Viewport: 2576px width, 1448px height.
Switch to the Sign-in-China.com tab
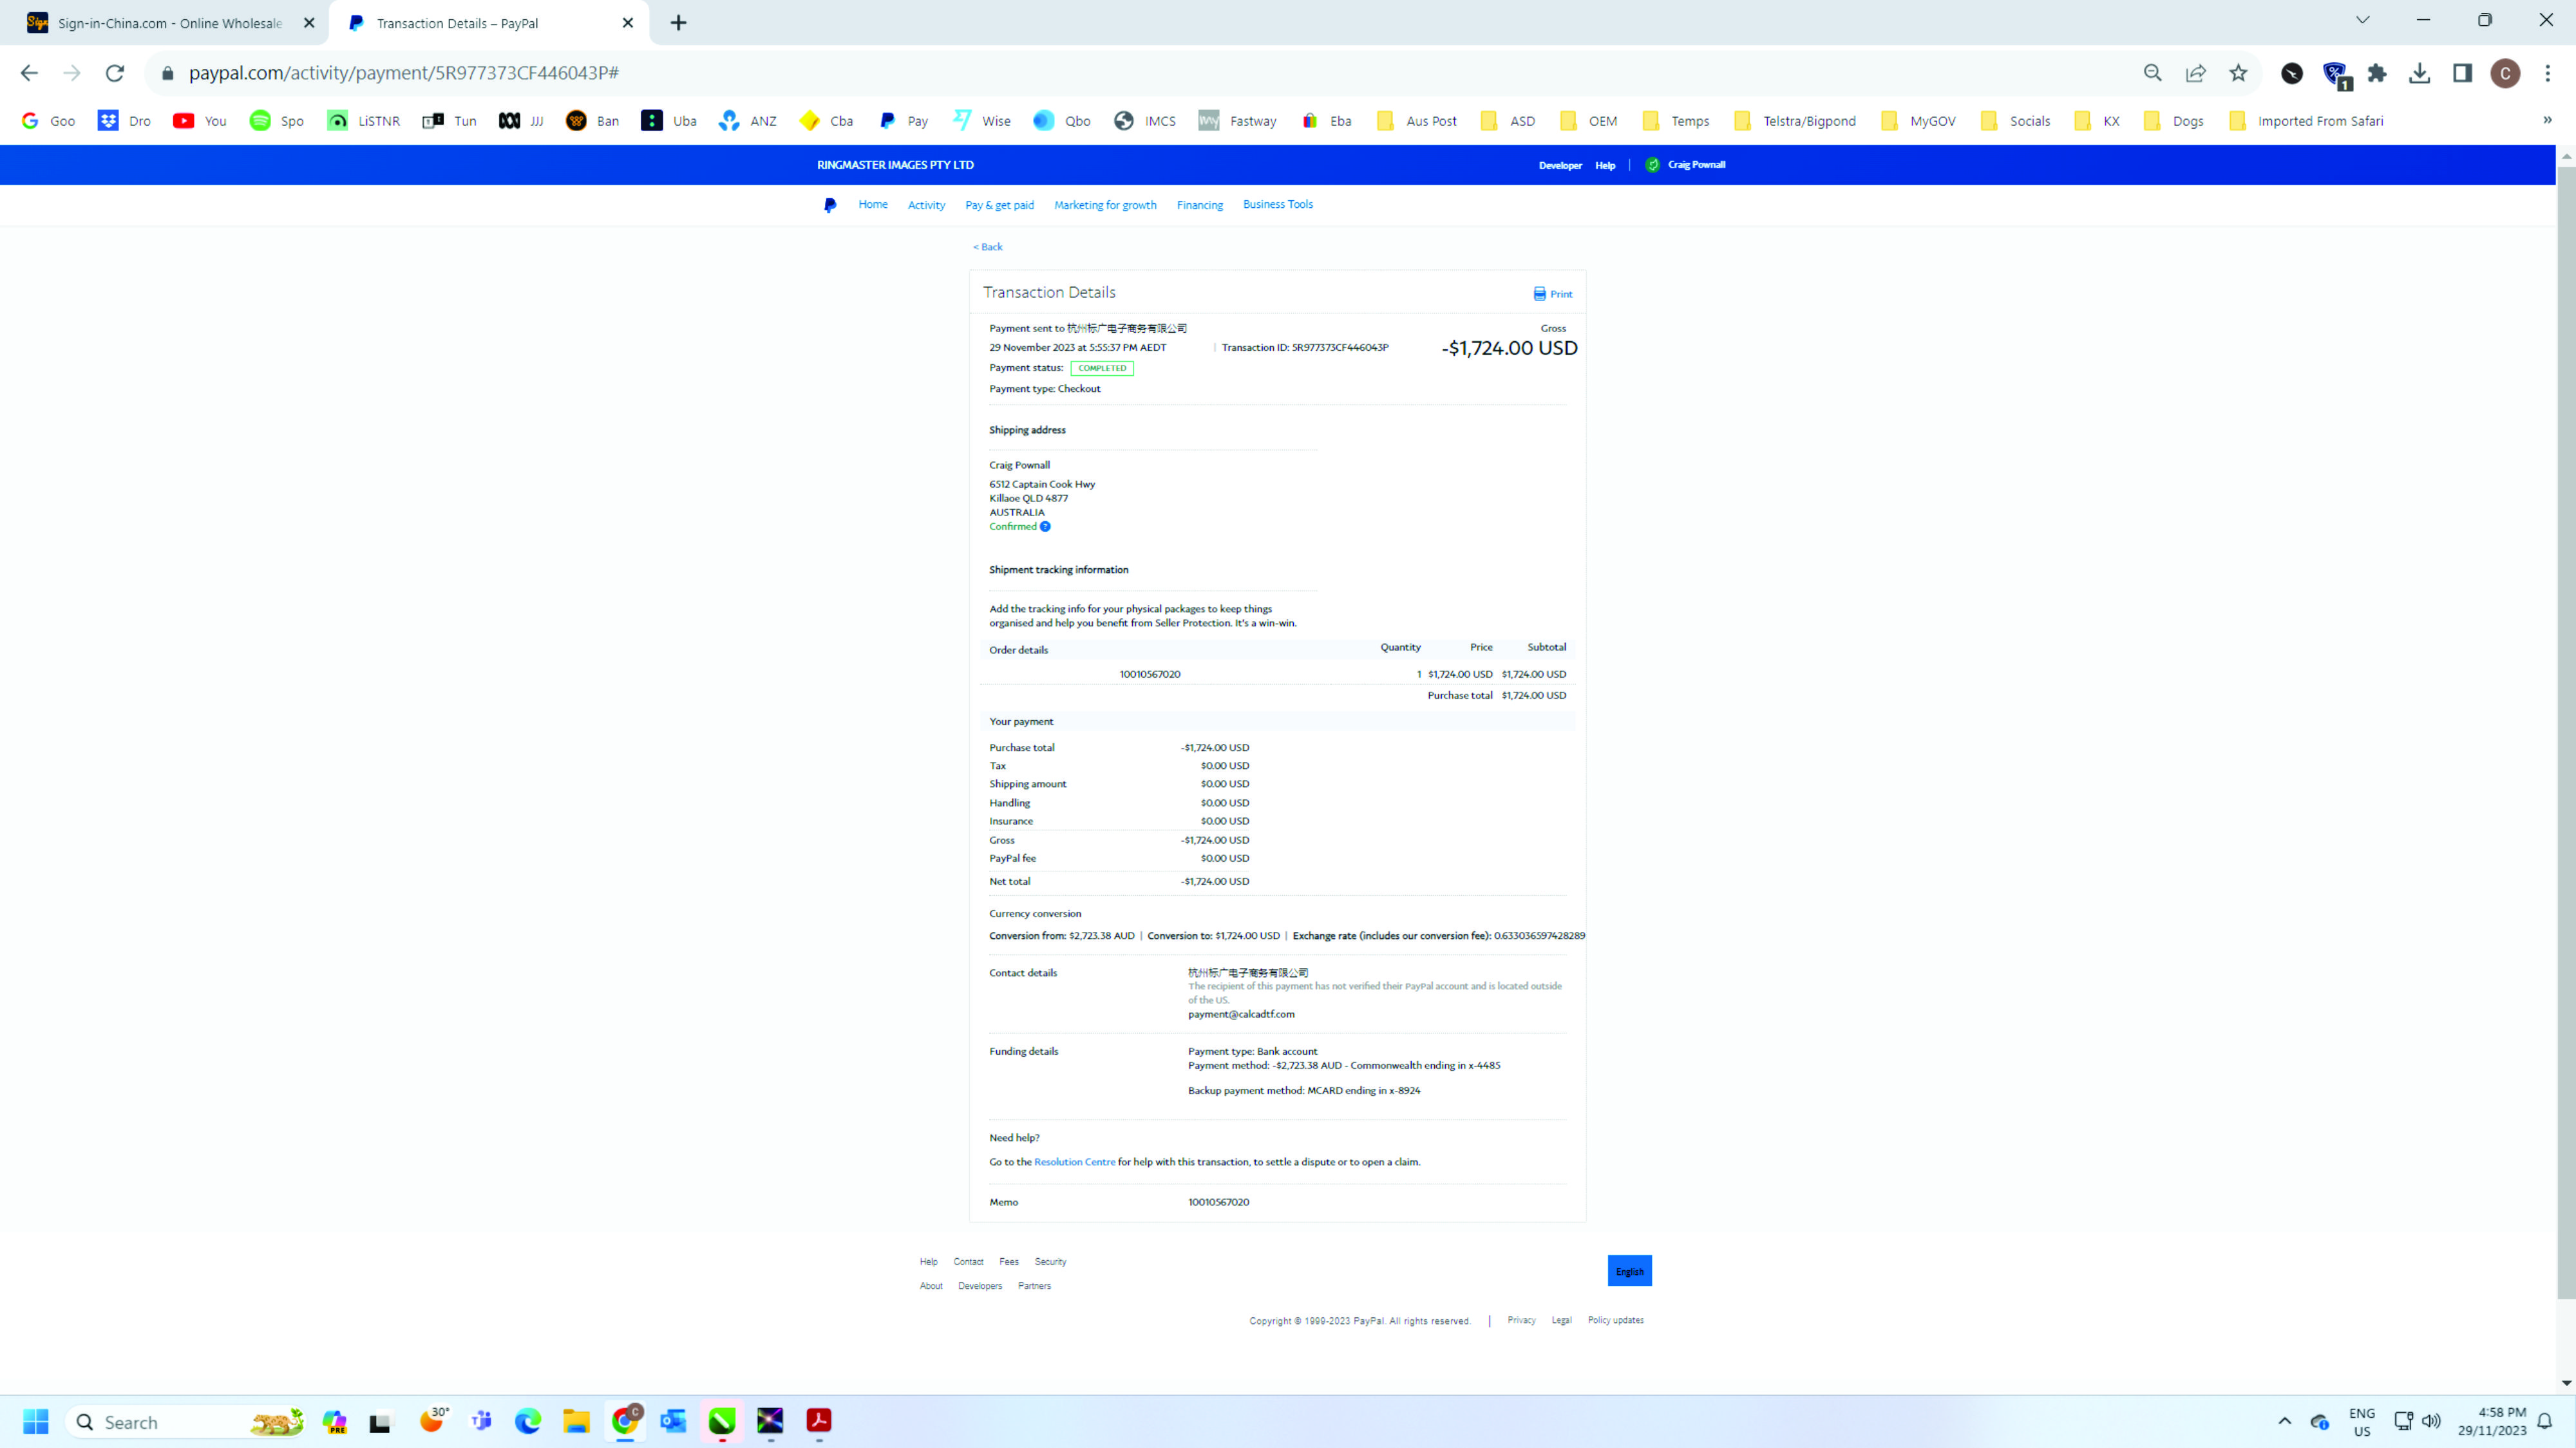[170, 23]
